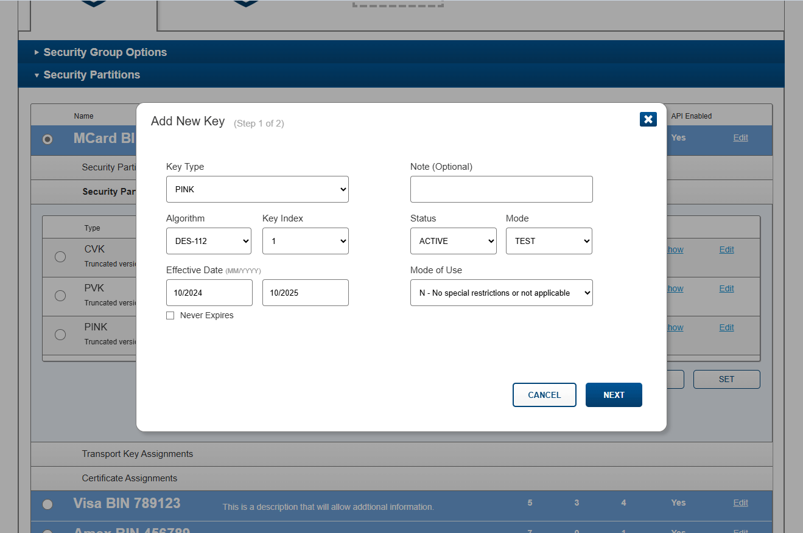This screenshot has width=803, height=533.
Task: Check the Never Expires checkbox
Action: click(170, 315)
